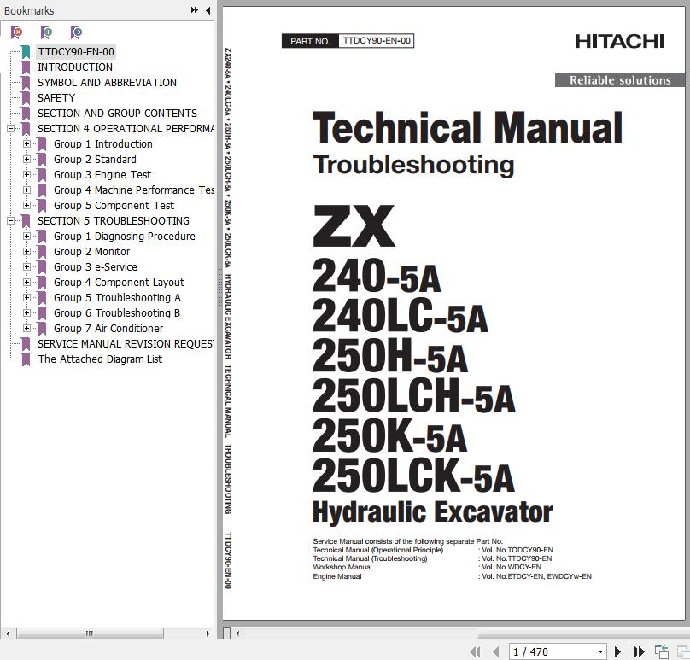
Task: Jump to the last page
Action: [639, 651]
